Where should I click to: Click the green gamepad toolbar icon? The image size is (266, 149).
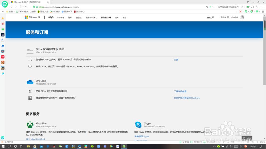257,11
